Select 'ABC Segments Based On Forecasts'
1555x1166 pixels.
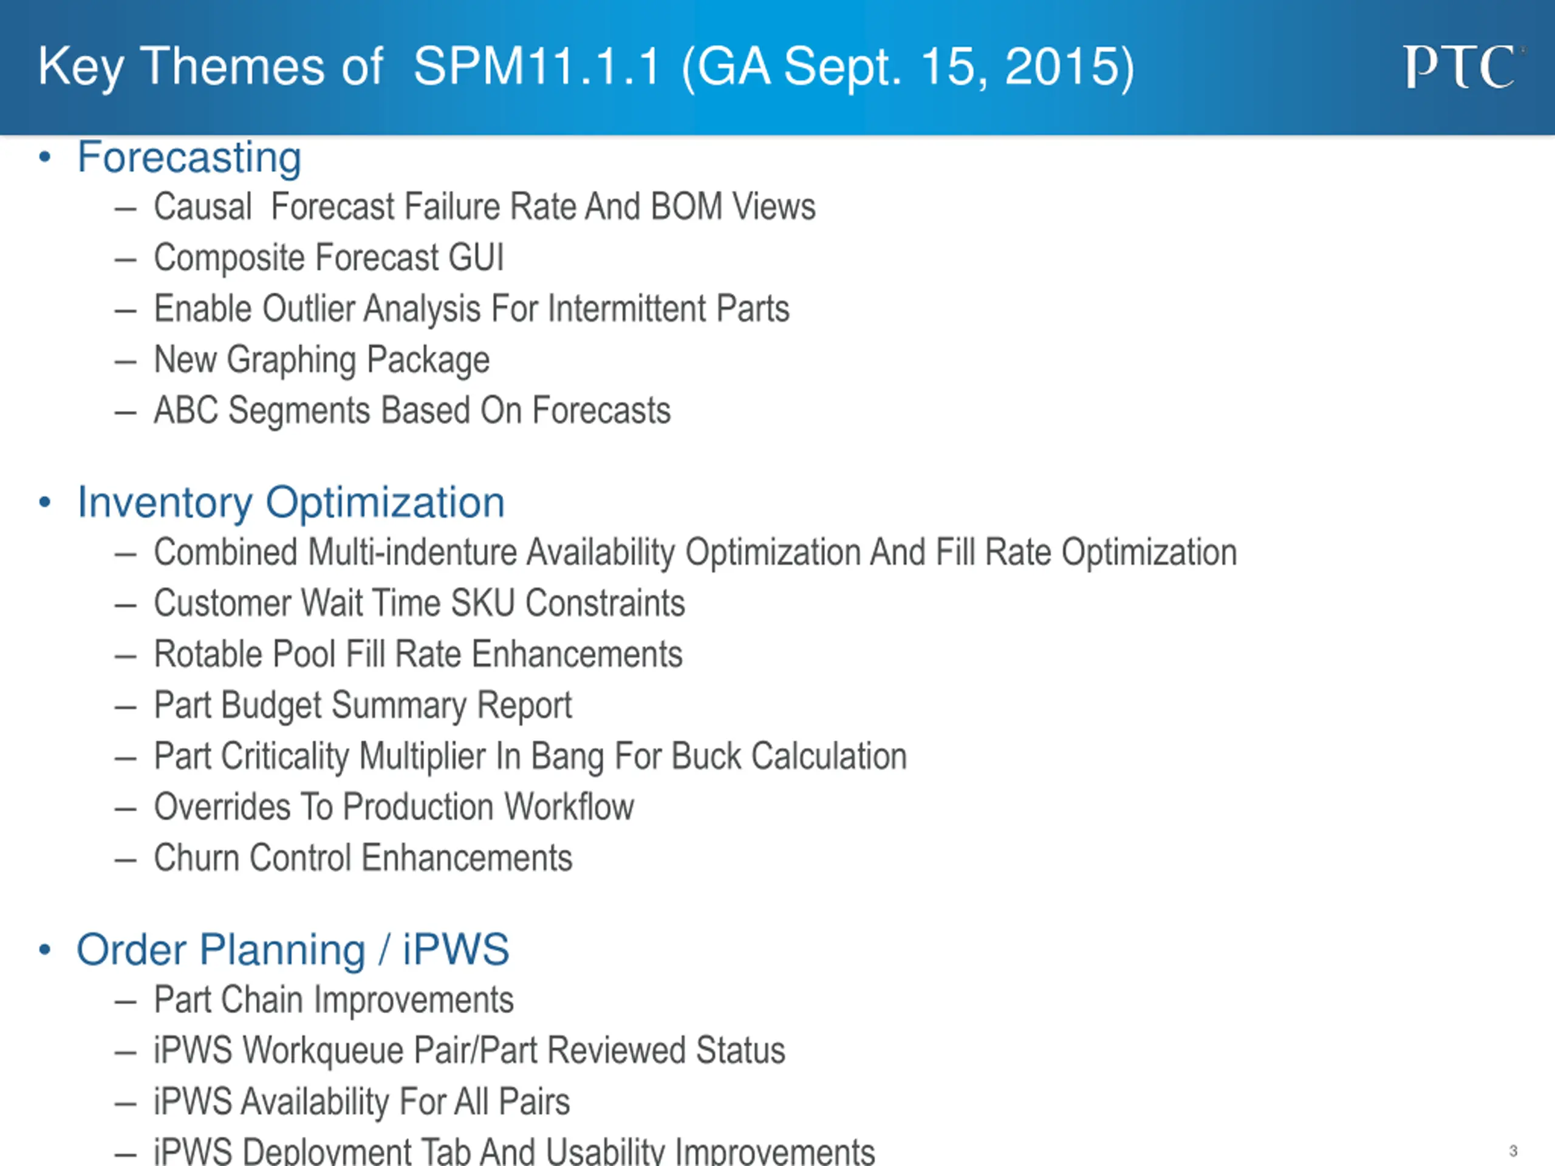click(412, 411)
